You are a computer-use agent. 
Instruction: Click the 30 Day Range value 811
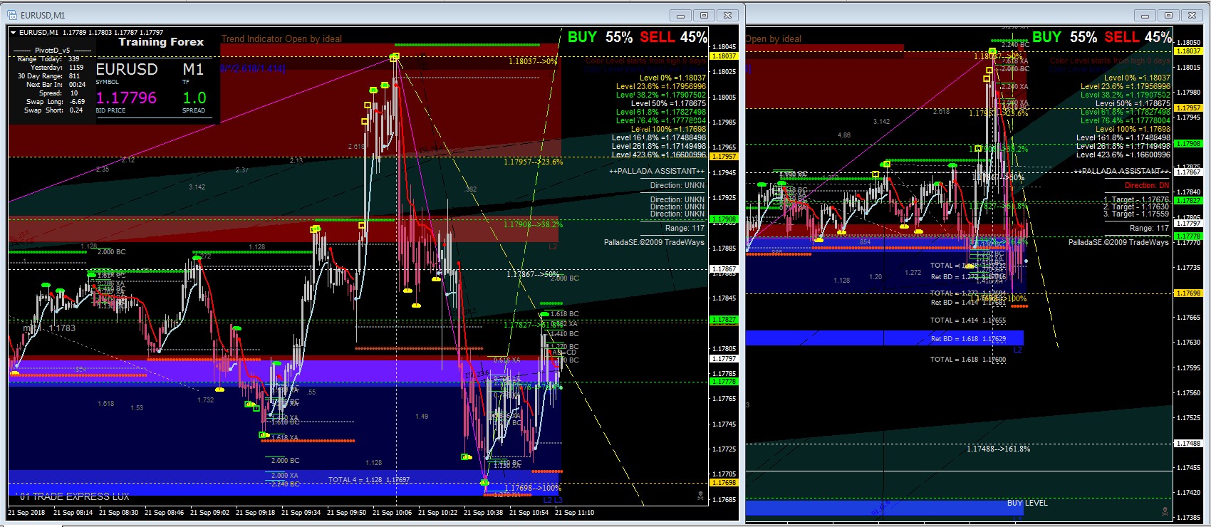[x=74, y=76]
